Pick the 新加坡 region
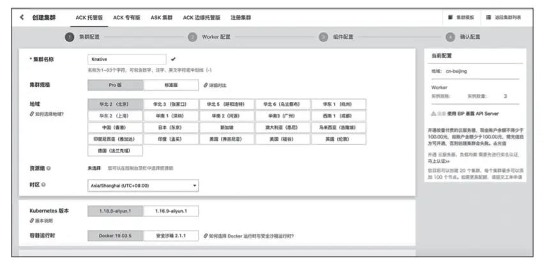Screen dimensions: 544x263 (x=227, y=127)
